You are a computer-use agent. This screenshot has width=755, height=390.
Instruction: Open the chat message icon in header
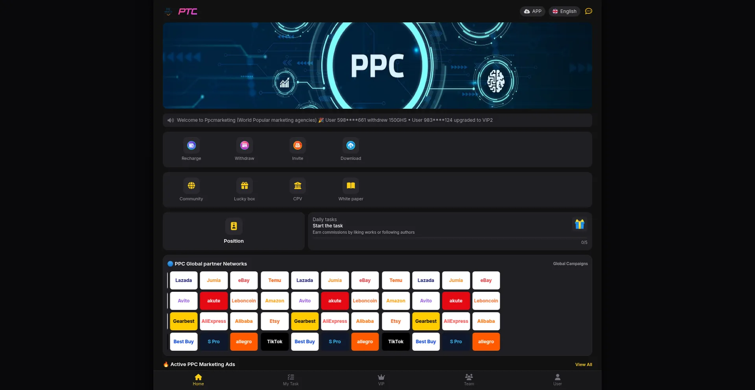[589, 11]
